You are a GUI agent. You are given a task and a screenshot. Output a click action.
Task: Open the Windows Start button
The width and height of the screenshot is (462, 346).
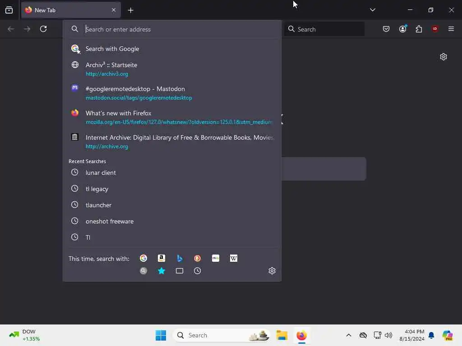point(161,335)
